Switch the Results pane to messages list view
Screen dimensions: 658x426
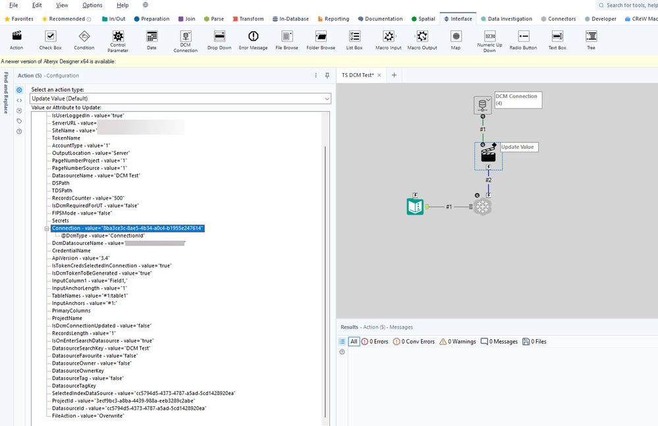click(x=342, y=342)
